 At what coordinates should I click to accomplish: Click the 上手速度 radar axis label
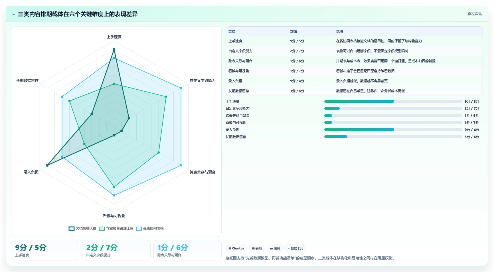[x=114, y=37]
